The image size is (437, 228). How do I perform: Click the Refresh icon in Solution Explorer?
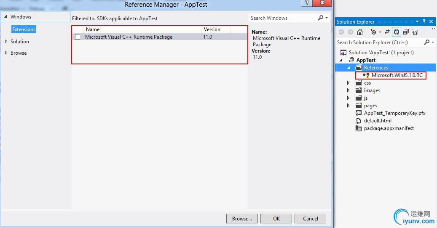pos(396,32)
